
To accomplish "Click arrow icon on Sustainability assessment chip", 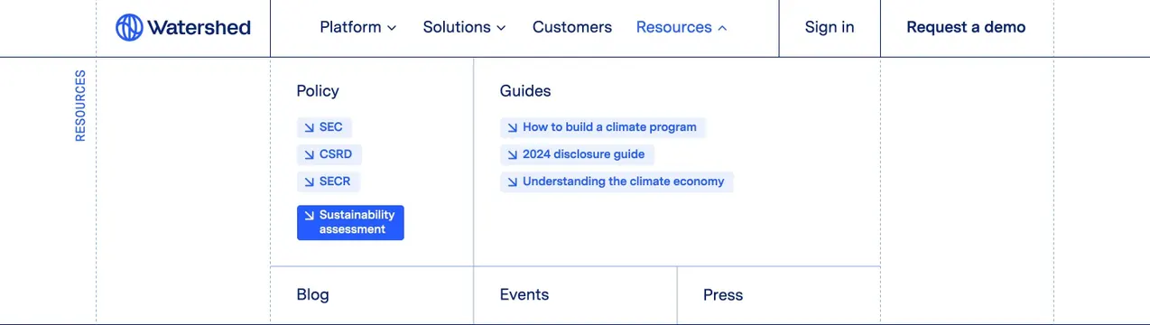I will click(309, 216).
